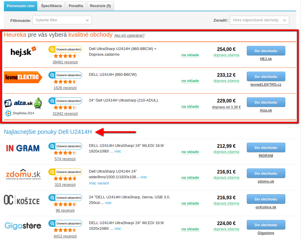Viewport: 301px width, 241px height.
Task: Open the Ako ich vyberáme? link
Action: [x=129, y=36]
